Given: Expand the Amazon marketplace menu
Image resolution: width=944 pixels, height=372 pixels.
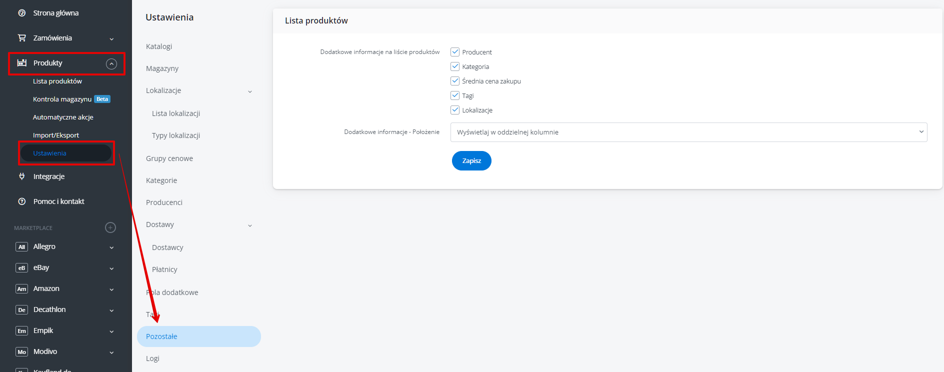Looking at the screenshot, I should point(111,289).
